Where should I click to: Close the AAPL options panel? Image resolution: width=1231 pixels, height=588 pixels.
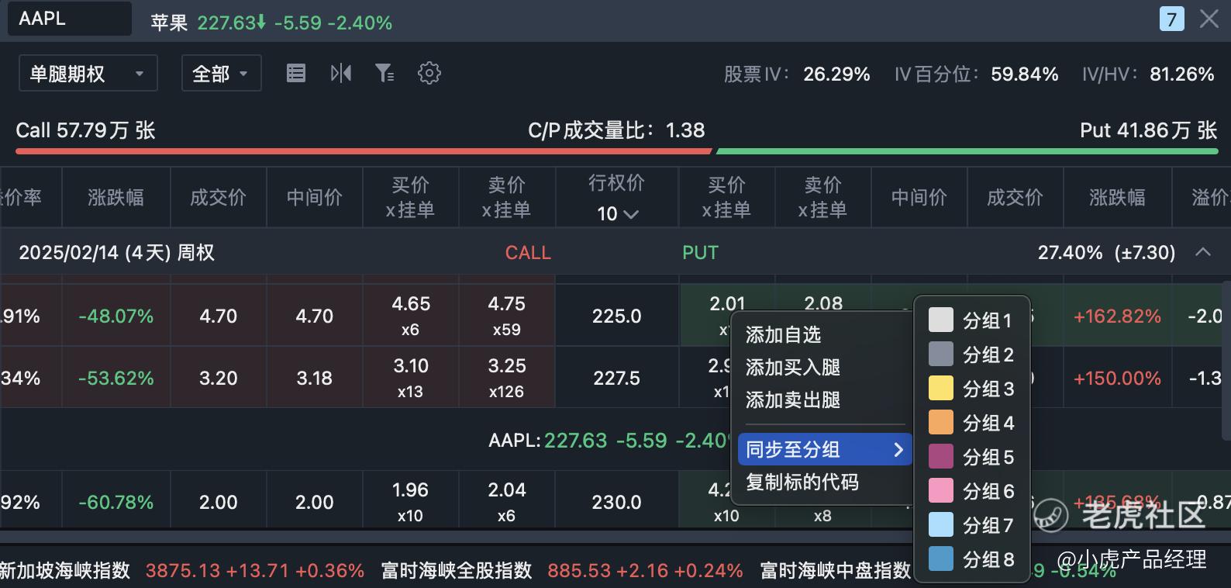tap(1209, 19)
